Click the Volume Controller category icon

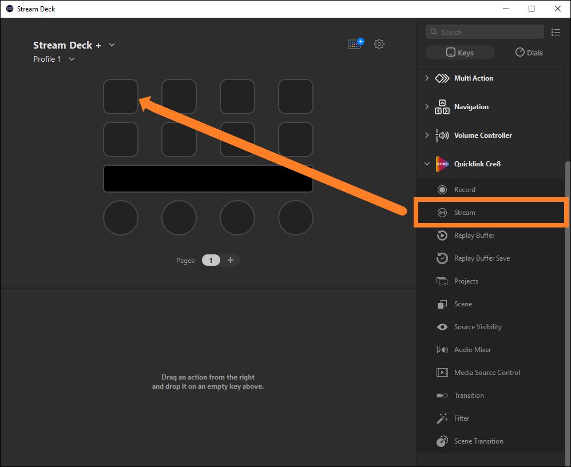pos(442,135)
